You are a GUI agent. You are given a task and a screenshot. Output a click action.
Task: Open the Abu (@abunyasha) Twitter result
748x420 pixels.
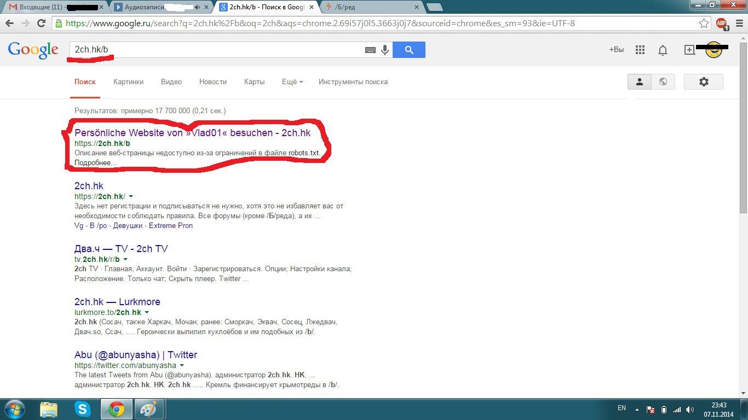click(x=136, y=355)
